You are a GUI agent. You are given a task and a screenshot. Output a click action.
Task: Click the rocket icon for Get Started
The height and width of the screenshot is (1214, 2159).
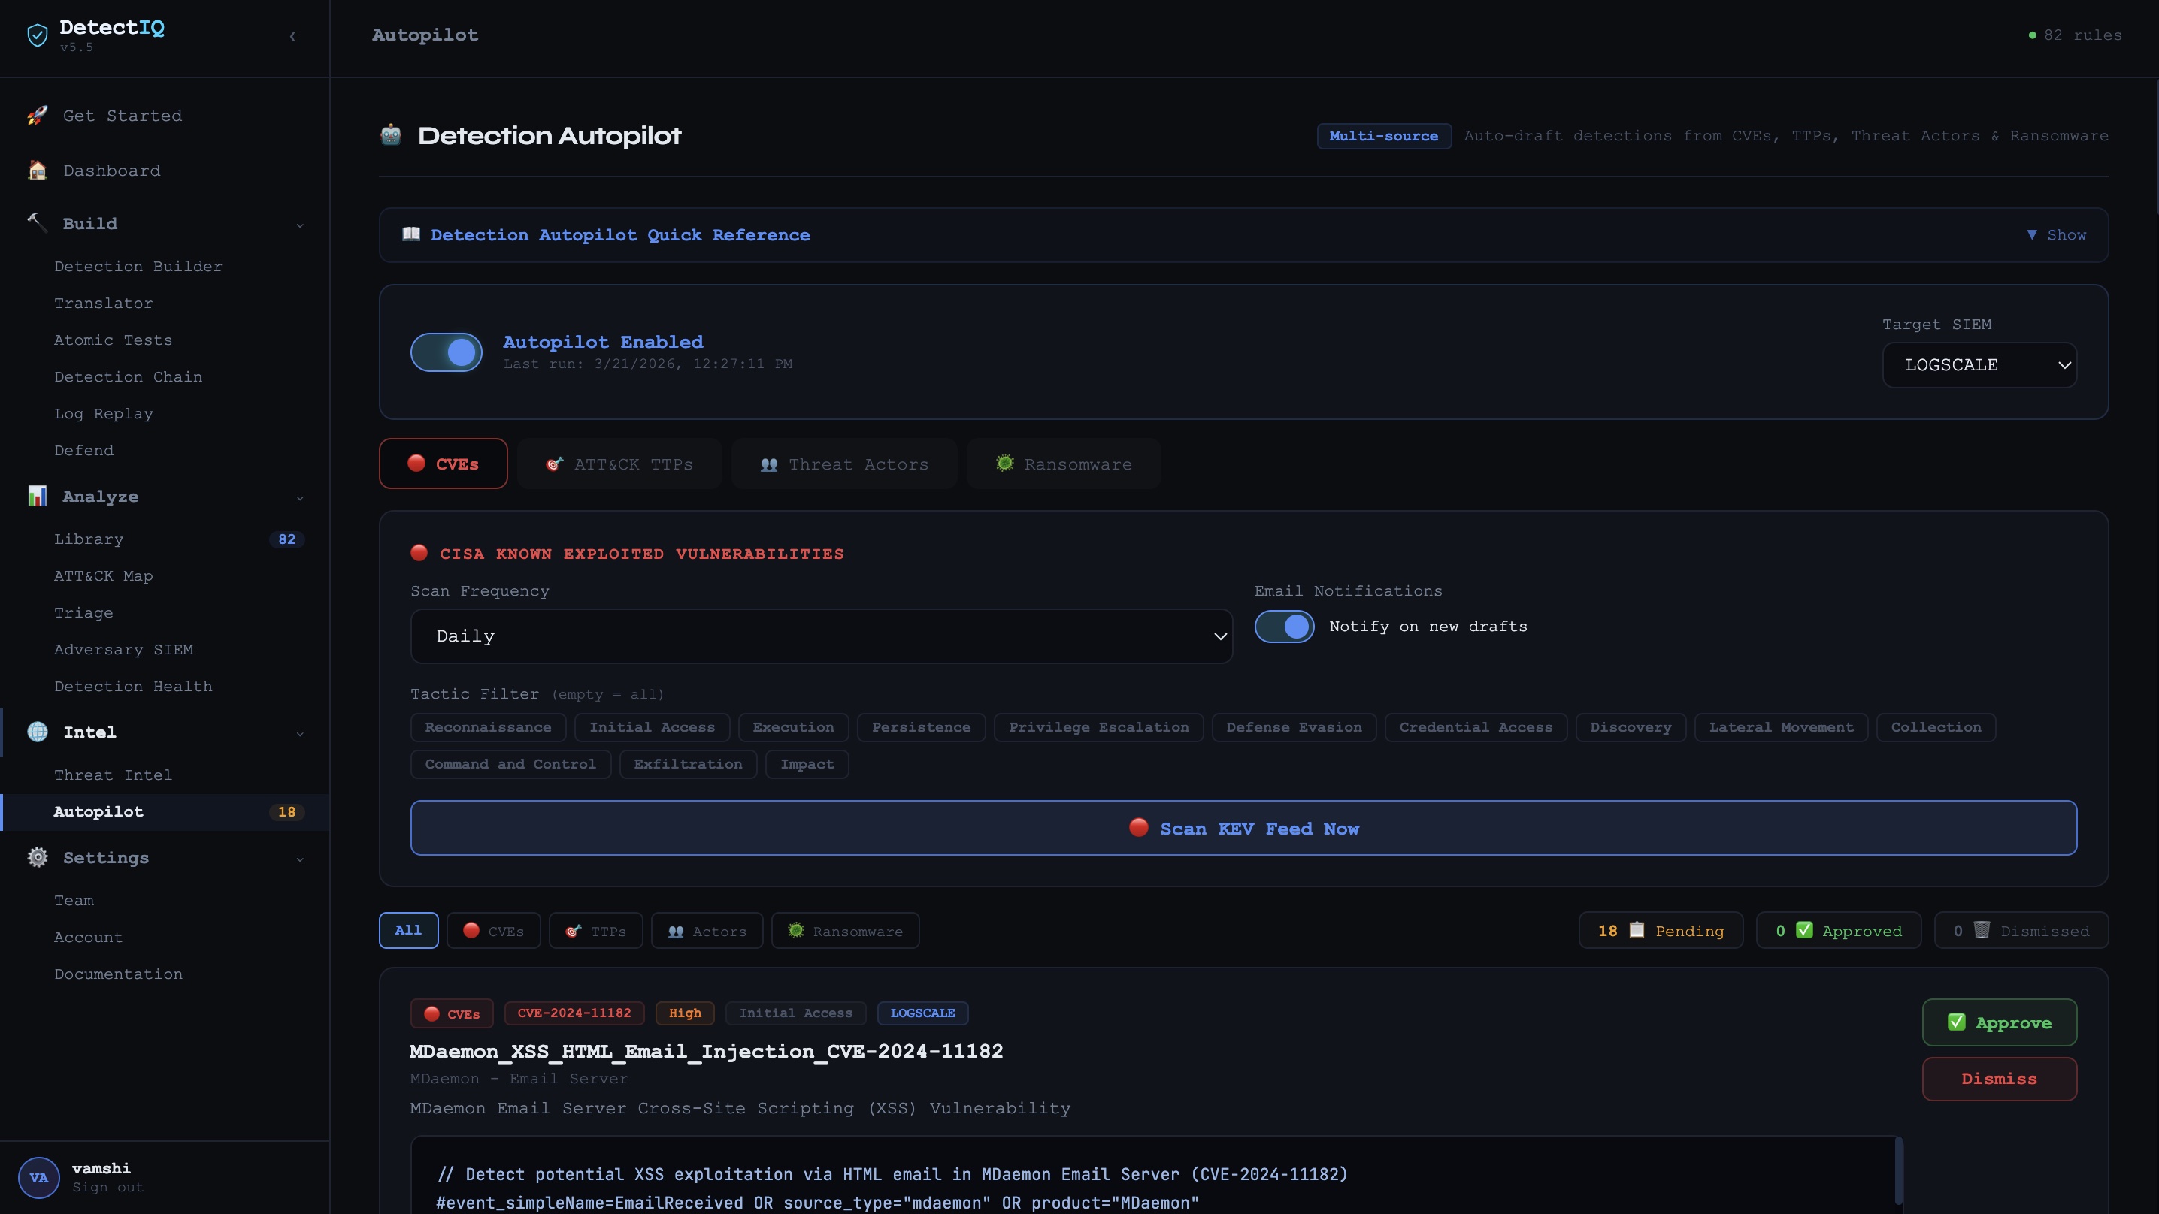click(37, 116)
